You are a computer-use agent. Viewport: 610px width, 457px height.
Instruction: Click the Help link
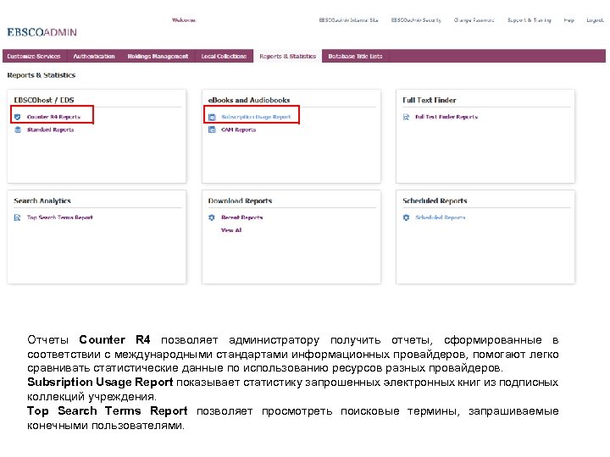[568, 19]
